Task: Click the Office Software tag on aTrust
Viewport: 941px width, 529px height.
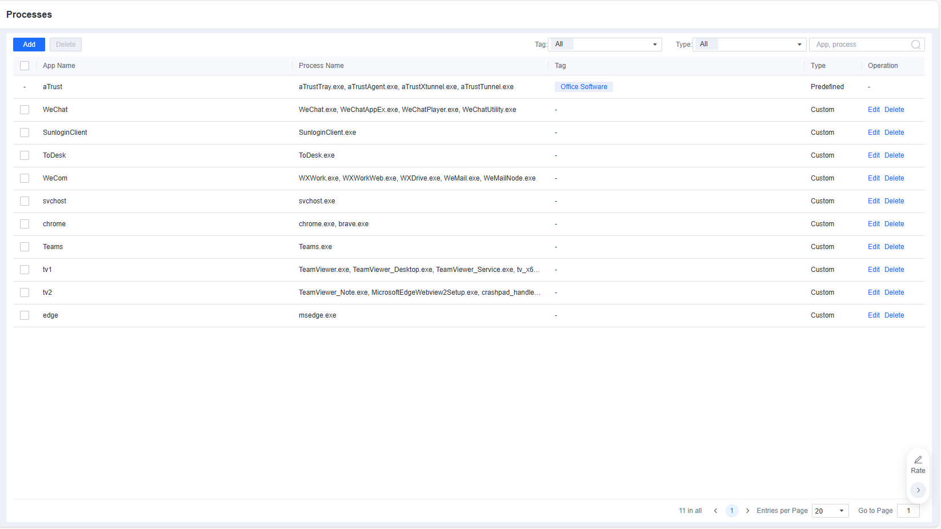Action: pyautogui.click(x=584, y=87)
